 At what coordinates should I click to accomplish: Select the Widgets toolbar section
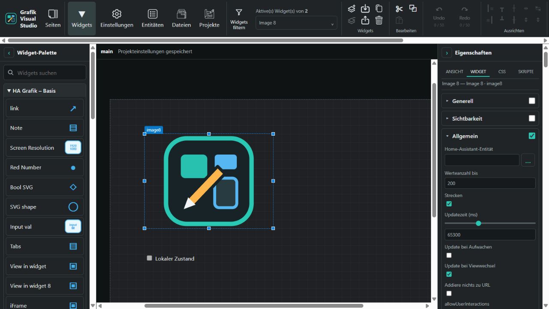tap(82, 18)
